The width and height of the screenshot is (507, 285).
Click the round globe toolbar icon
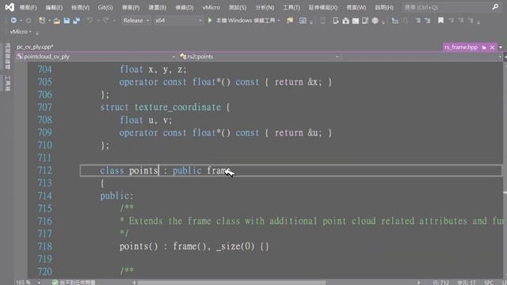[x=375, y=21]
